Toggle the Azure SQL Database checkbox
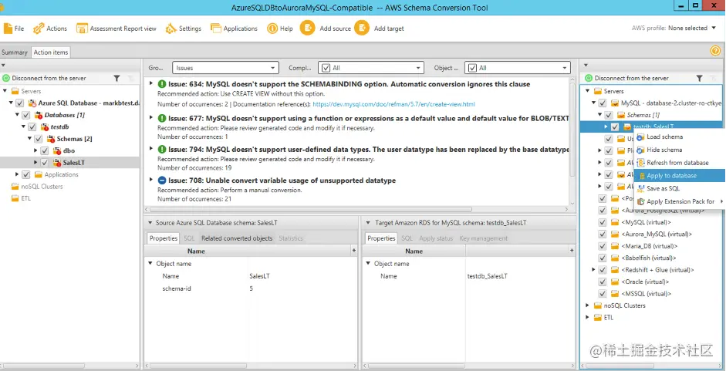Viewport: 726px width, 371px height. click(x=20, y=103)
